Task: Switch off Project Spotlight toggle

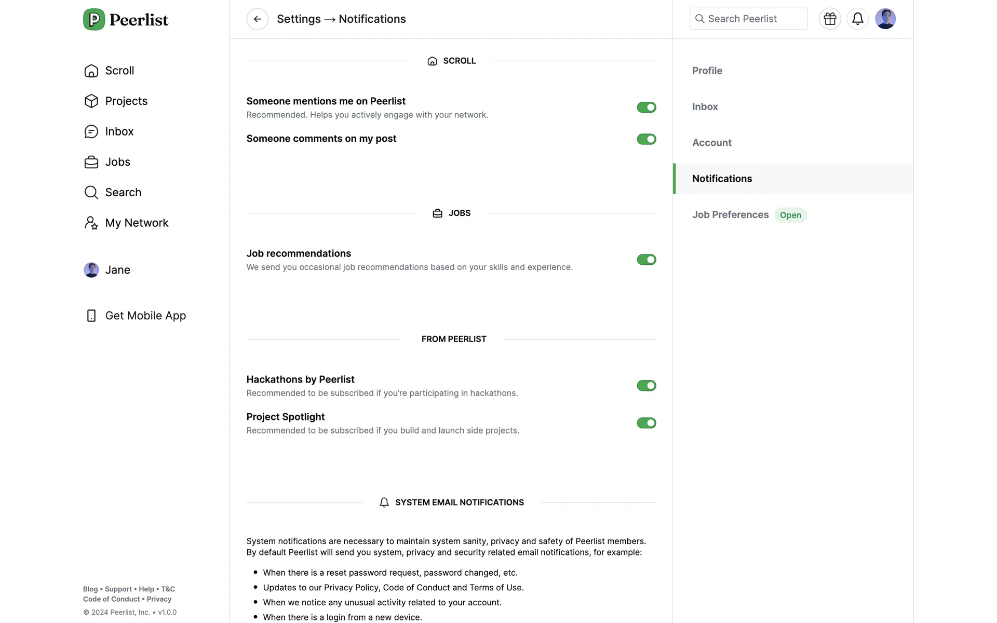Action: tap(646, 423)
